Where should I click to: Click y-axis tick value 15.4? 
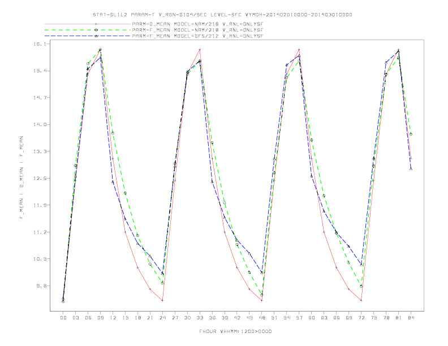(x=40, y=71)
